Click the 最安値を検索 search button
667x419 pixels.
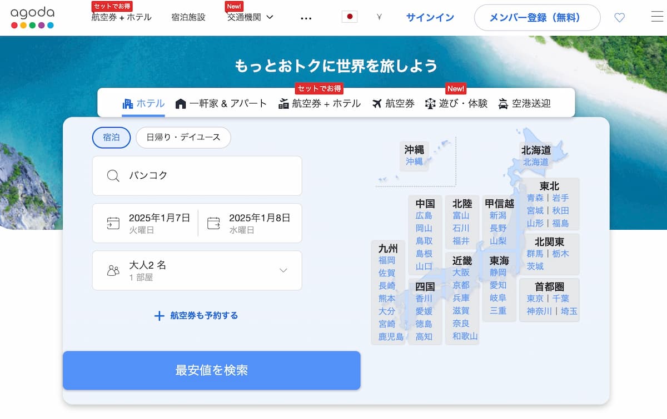click(212, 371)
